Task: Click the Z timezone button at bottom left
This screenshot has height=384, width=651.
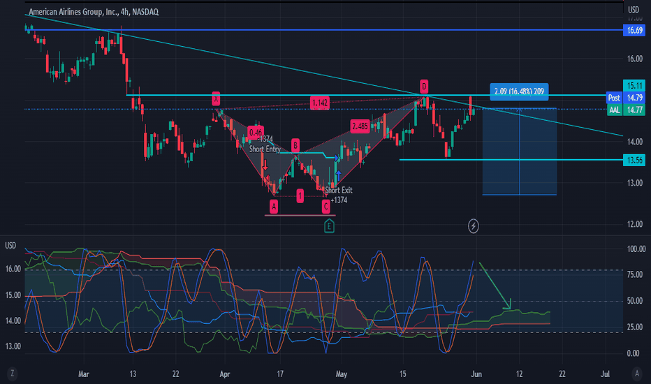Action: [x=13, y=374]
